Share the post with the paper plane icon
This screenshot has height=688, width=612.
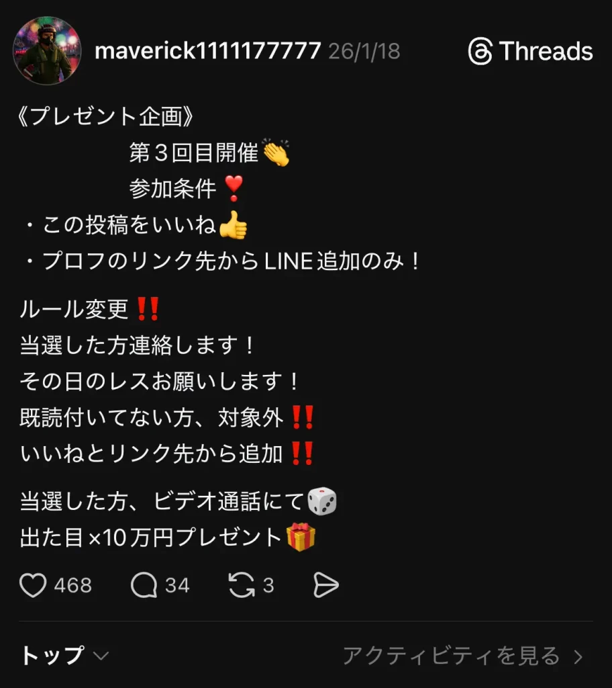[x=326, y=585]
